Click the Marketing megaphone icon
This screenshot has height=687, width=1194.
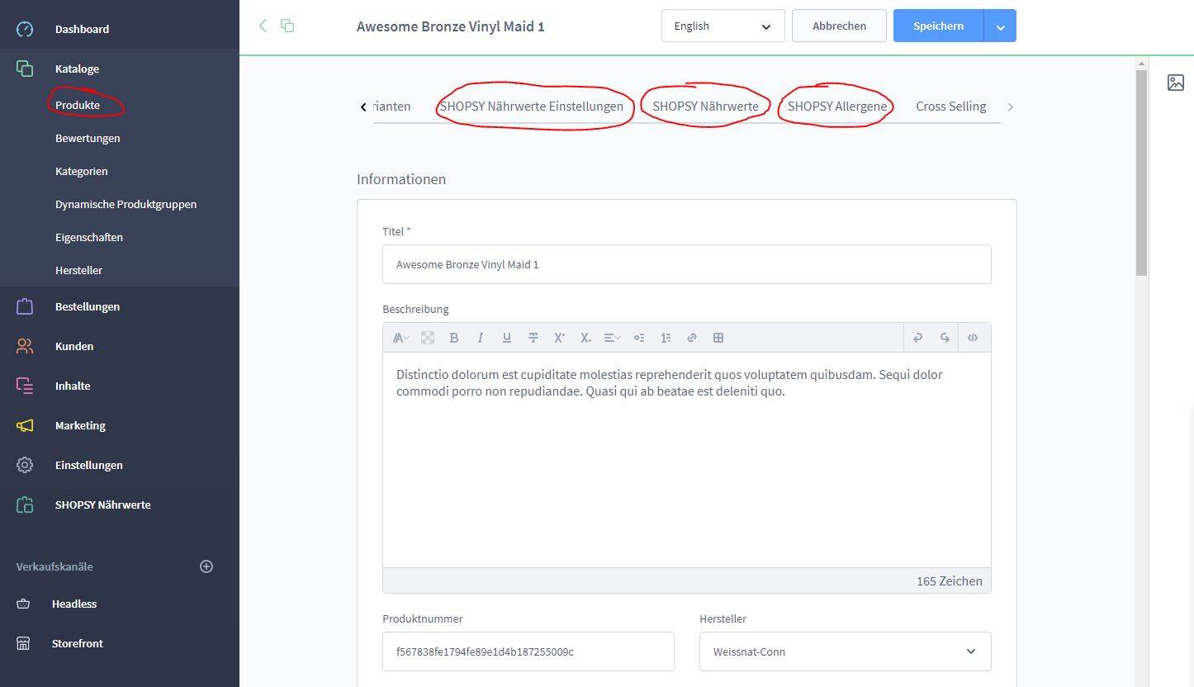[x=25, y=425]
